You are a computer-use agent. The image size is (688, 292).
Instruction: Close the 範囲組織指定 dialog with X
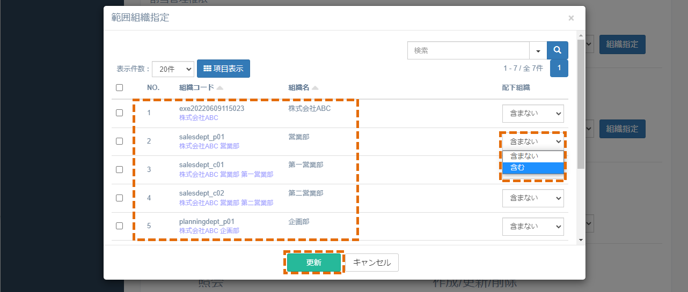[x=571, y=18]
